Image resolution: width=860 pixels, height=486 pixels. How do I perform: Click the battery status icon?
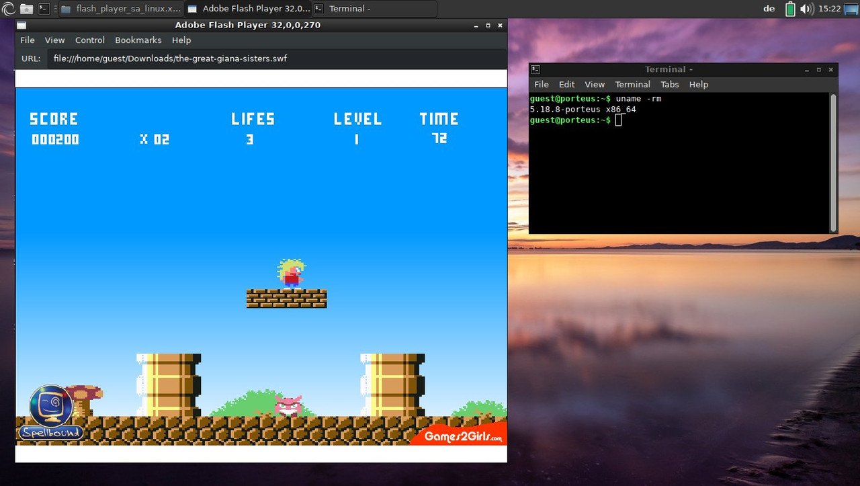(790, 9)
